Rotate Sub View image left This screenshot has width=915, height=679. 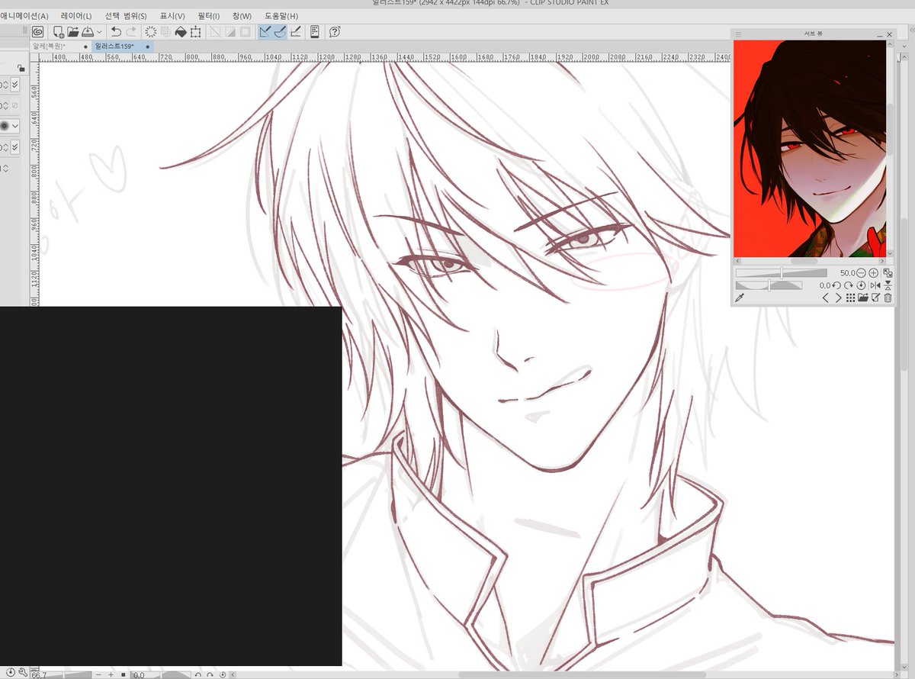[836, 285]
